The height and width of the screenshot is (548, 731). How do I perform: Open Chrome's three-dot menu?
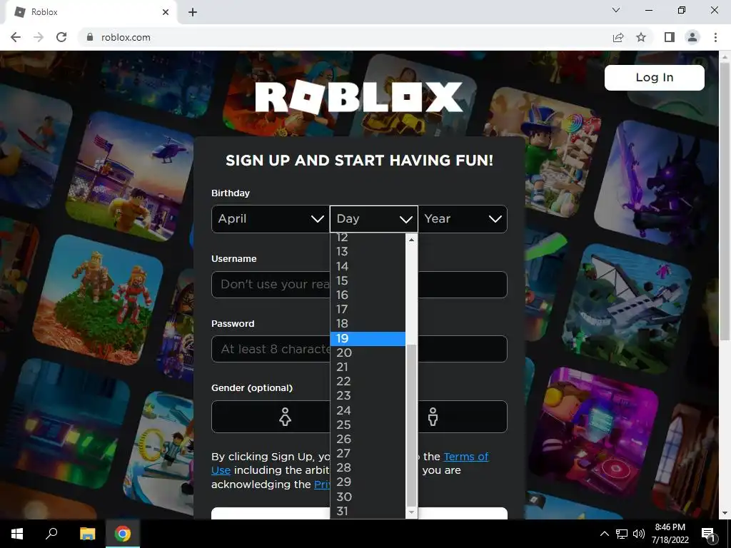pos(715,37)
